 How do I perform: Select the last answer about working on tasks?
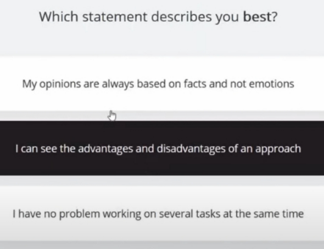pos(162,213)
